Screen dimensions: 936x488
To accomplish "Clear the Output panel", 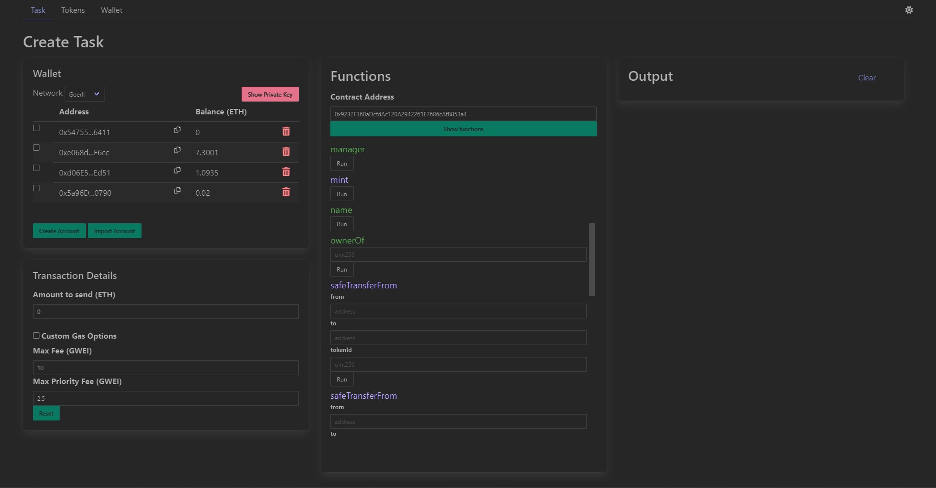I will (866, 78).
